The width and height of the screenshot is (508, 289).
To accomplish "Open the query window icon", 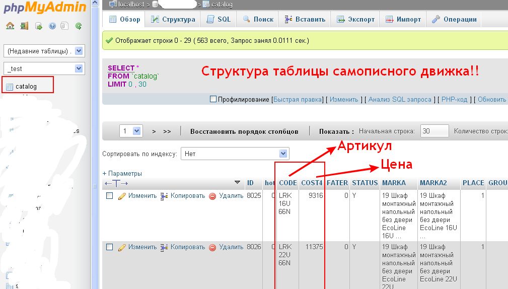I will pos(39,26).
